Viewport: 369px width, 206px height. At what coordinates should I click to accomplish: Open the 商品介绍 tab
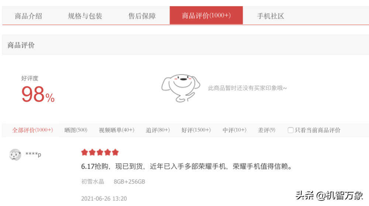pyautogui.click(x=28, y=16)
